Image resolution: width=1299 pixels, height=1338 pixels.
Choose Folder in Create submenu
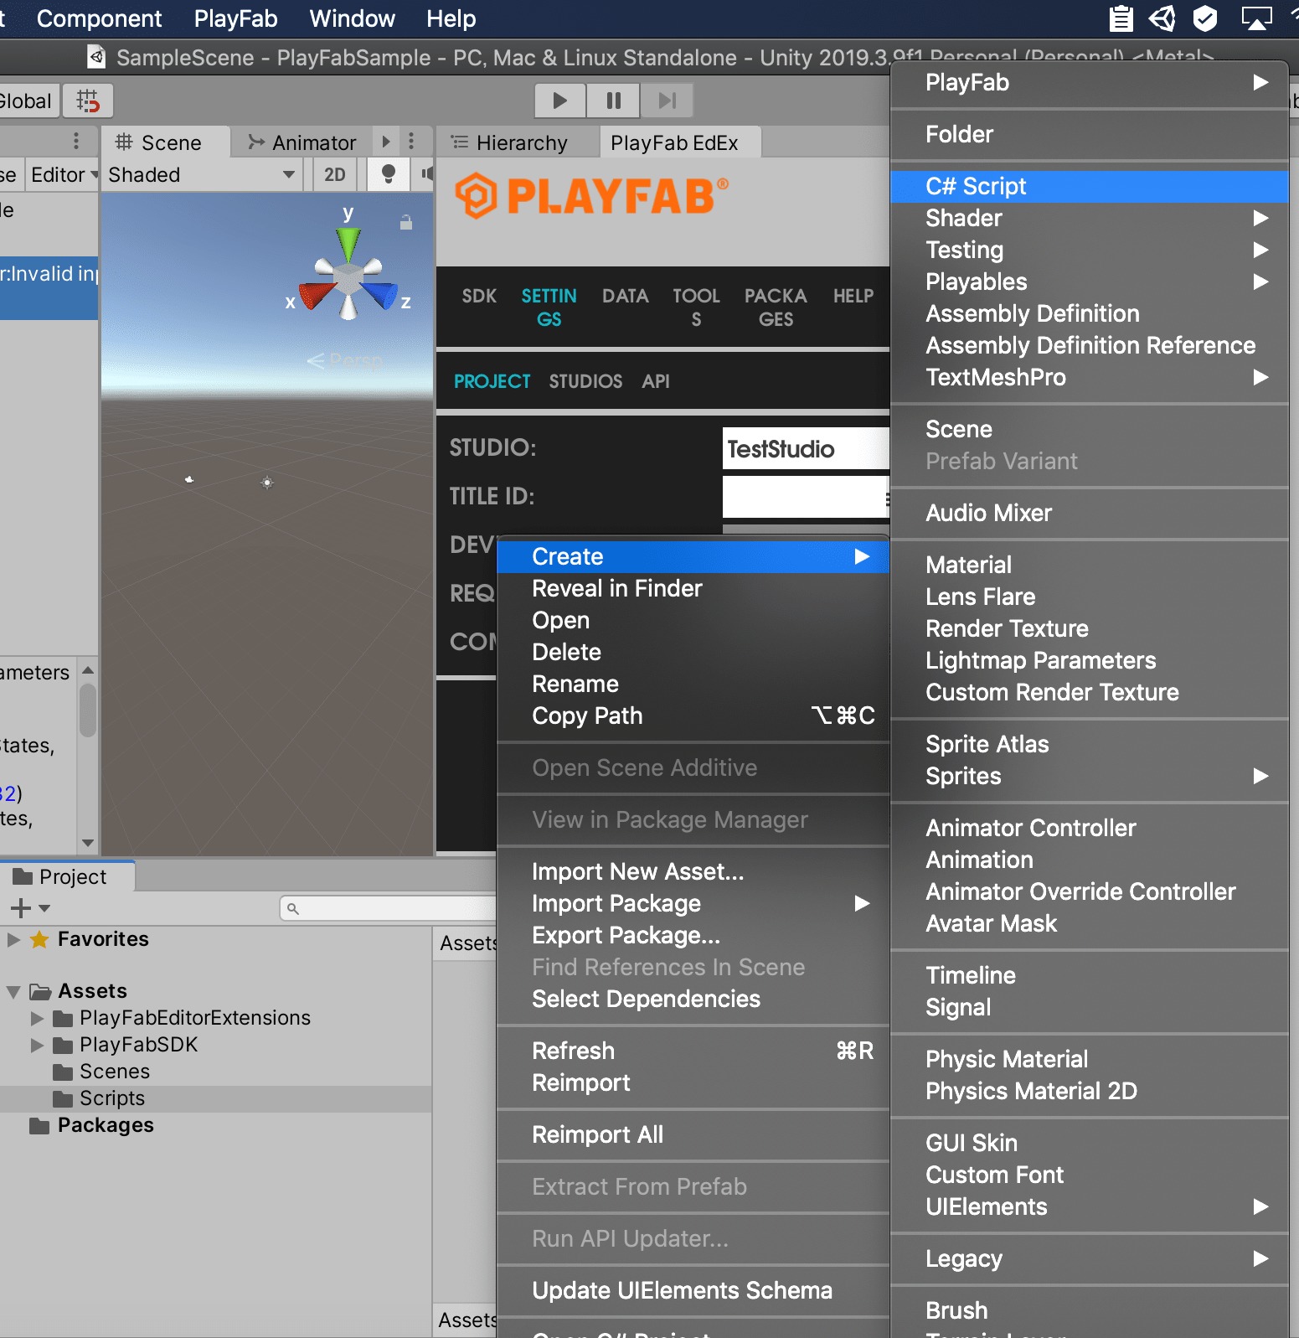[1089, 134]
